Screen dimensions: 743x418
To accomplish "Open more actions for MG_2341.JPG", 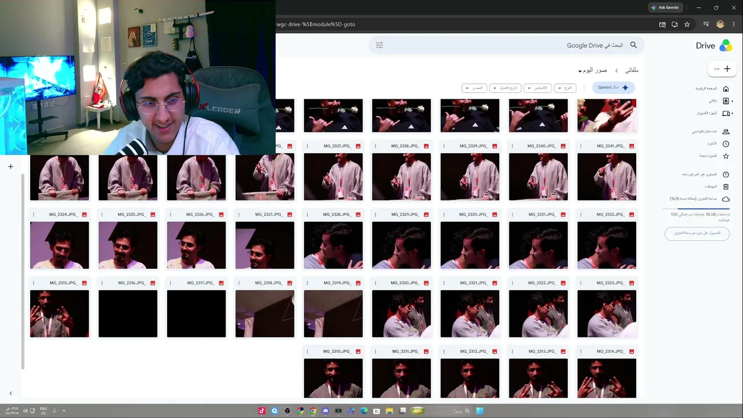I will click(580, 146).
